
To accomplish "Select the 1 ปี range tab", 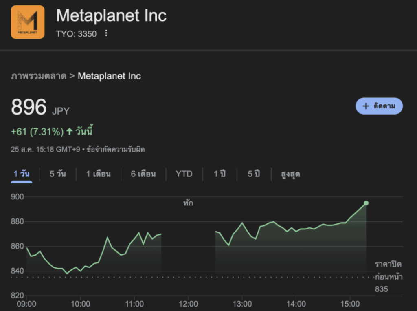I will [x=219, y=174].
